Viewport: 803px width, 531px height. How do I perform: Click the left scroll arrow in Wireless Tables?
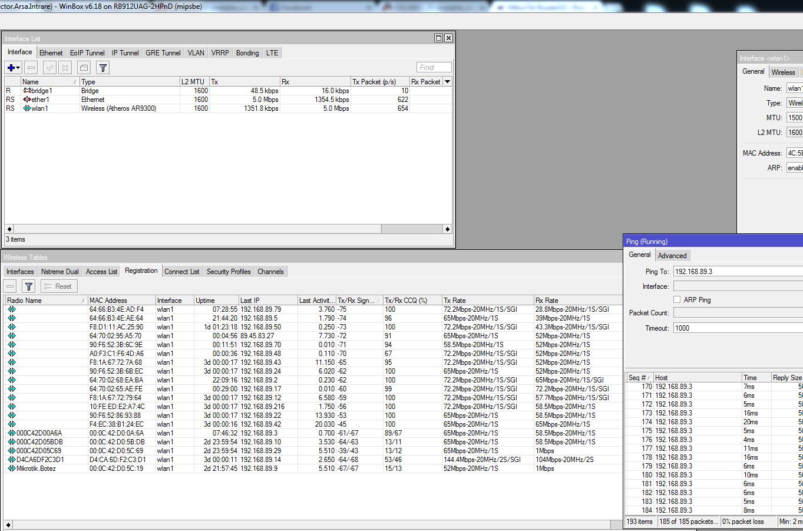(x=9, y=525)
